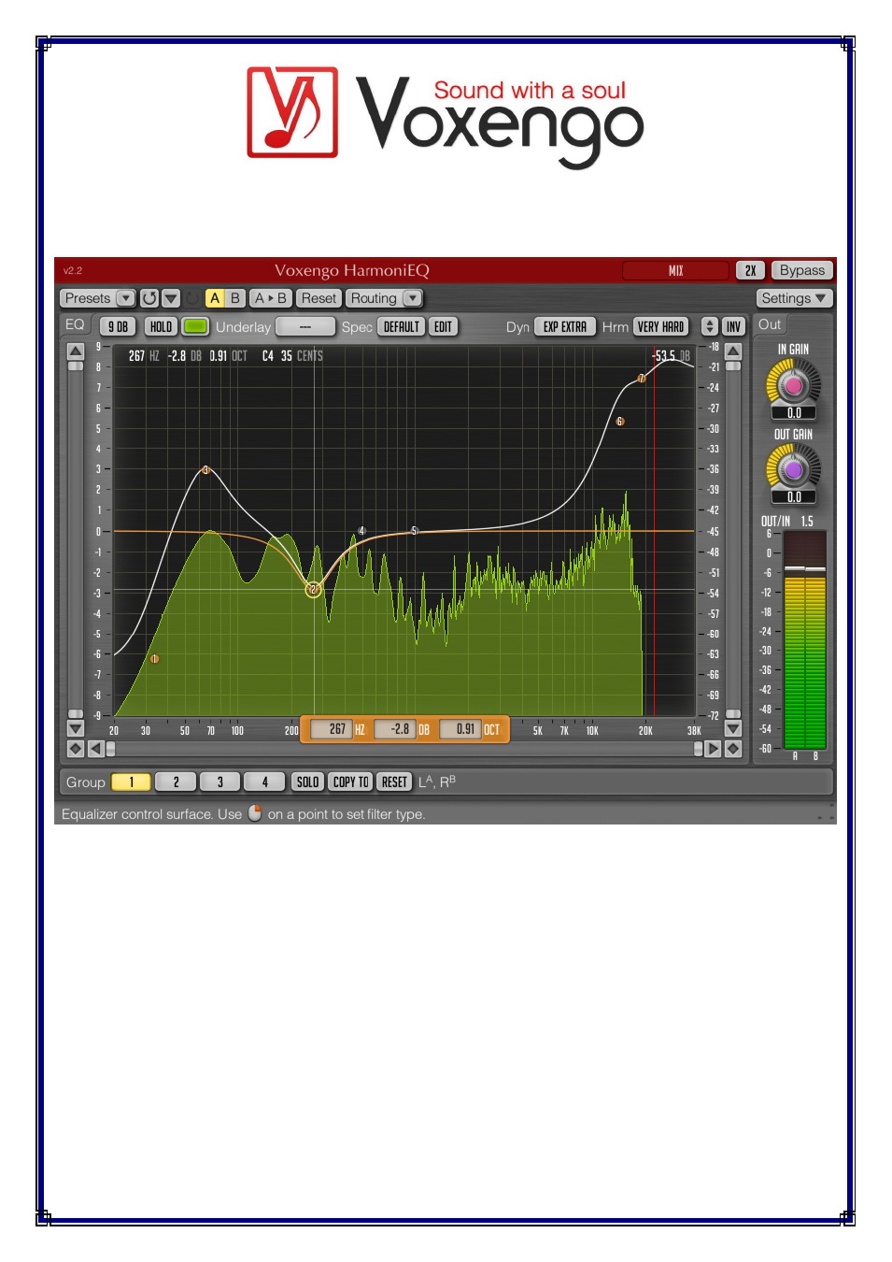Viewport: 892px width, 1262px height.
Task: Click the frequency scroll left arrow
Action: pyautogui.click(x=95, y=749)
